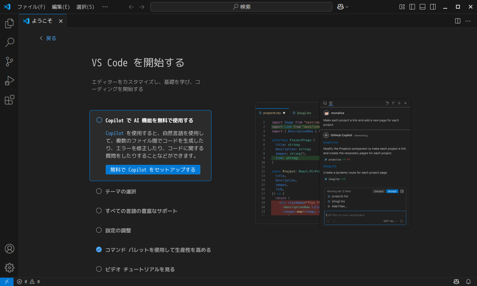Check the テーマの選択 step circle
The height and width of the screenshot is (286, 477).
pos(99,191)
